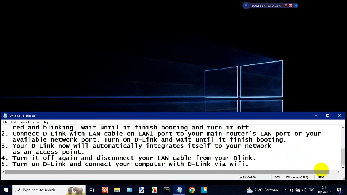Click the Windows (CRLF) status entry
Image resolution: width=347 pixels, height=195 pixels.
(297, 177)
